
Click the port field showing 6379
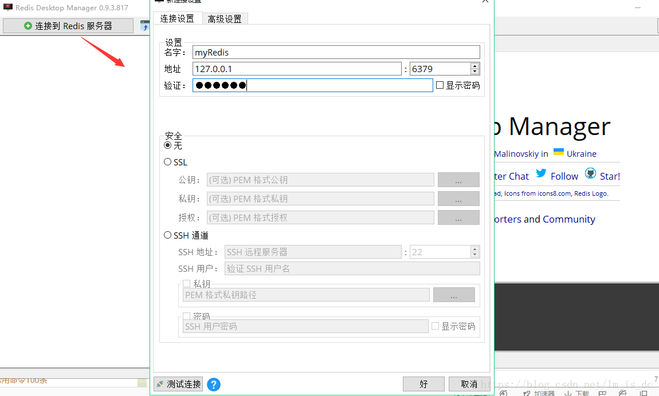(440, 69)
